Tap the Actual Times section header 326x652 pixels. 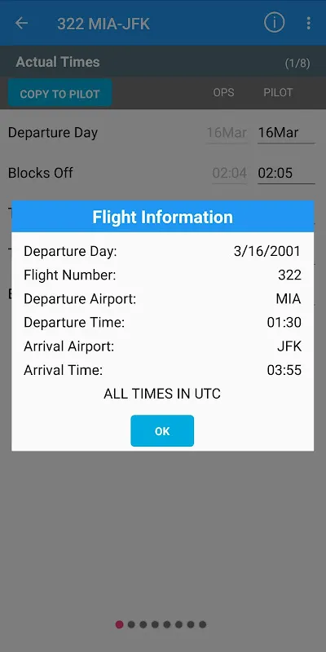[x=58, y=62]
